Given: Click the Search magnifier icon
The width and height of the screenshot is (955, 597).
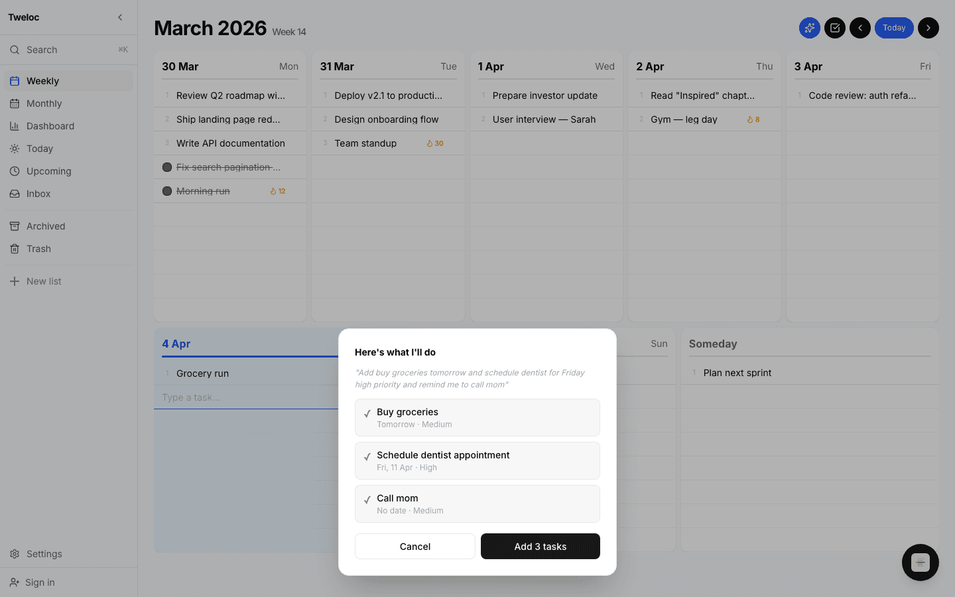Looking at the screenshot, I should (x=15, y=50).
